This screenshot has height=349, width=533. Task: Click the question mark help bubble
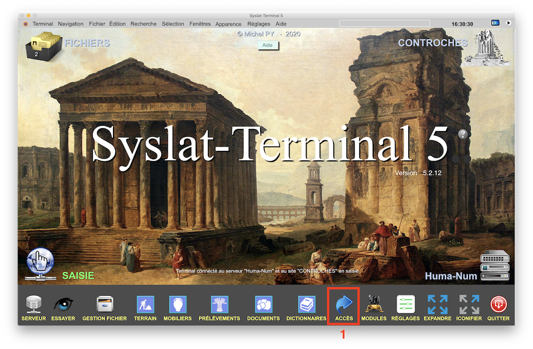coord(463,134)
